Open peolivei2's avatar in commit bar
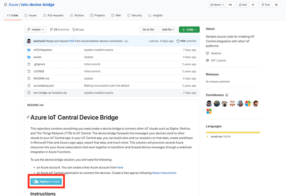Image resolution: width=286 pixels, height=196 pixels. (29, 41)
